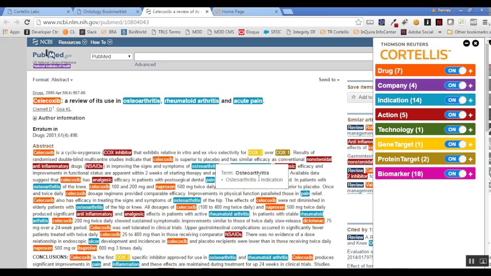The image size is (491, 276).
Task: Open the NCBI Resources menu
Action: (72, 42)
